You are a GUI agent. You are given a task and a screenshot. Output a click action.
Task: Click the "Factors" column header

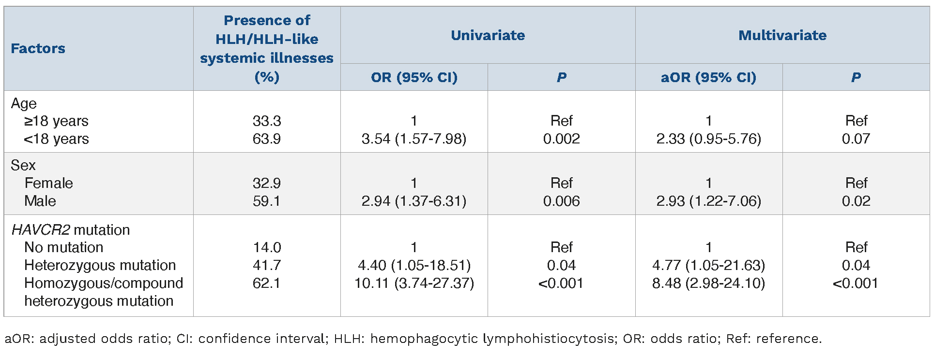pos(38,48)
